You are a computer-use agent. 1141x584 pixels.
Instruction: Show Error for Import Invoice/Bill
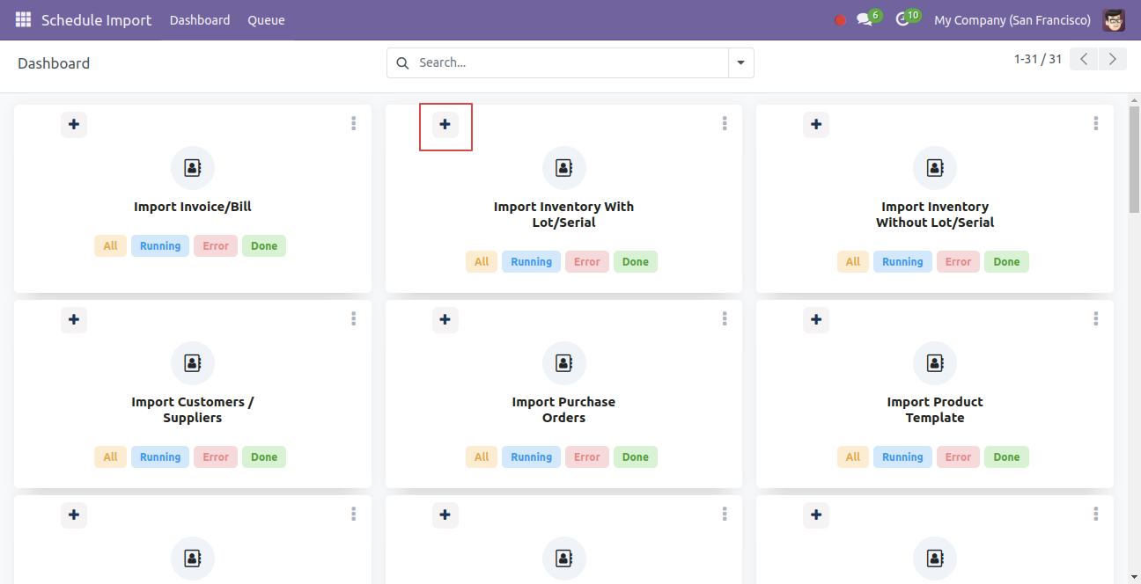pyautogui.click(x=216, y=246)
